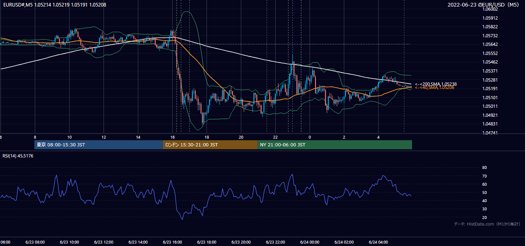Viewport: 525px width, 246px height.
Task: Click the bottom date label 6/23 18:00
Action: pyautogui.click(x=207, y=242)
